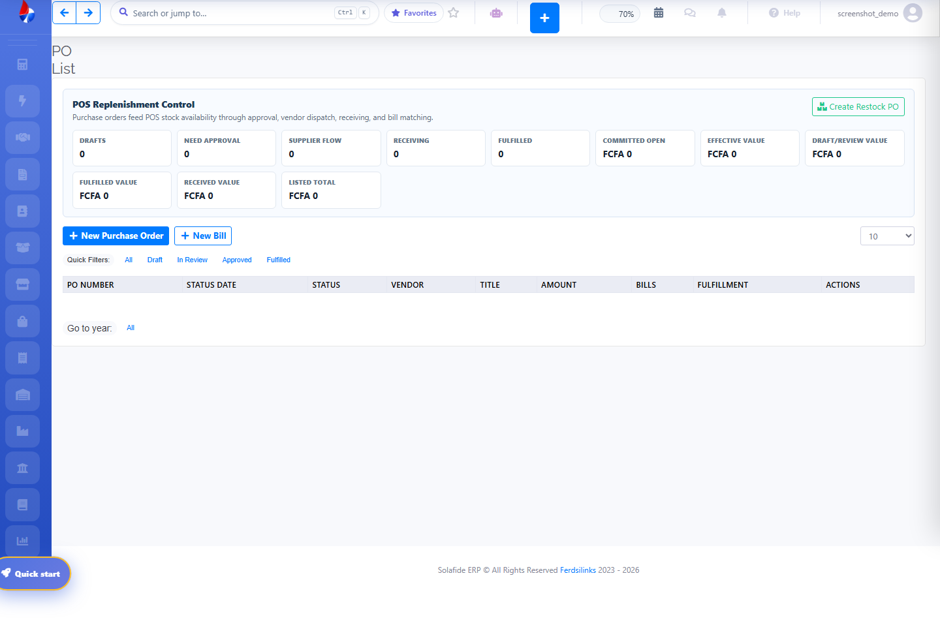Filter the PO list by In Review
This screenshot has width=940, height=627.
(x=192, y=260)
